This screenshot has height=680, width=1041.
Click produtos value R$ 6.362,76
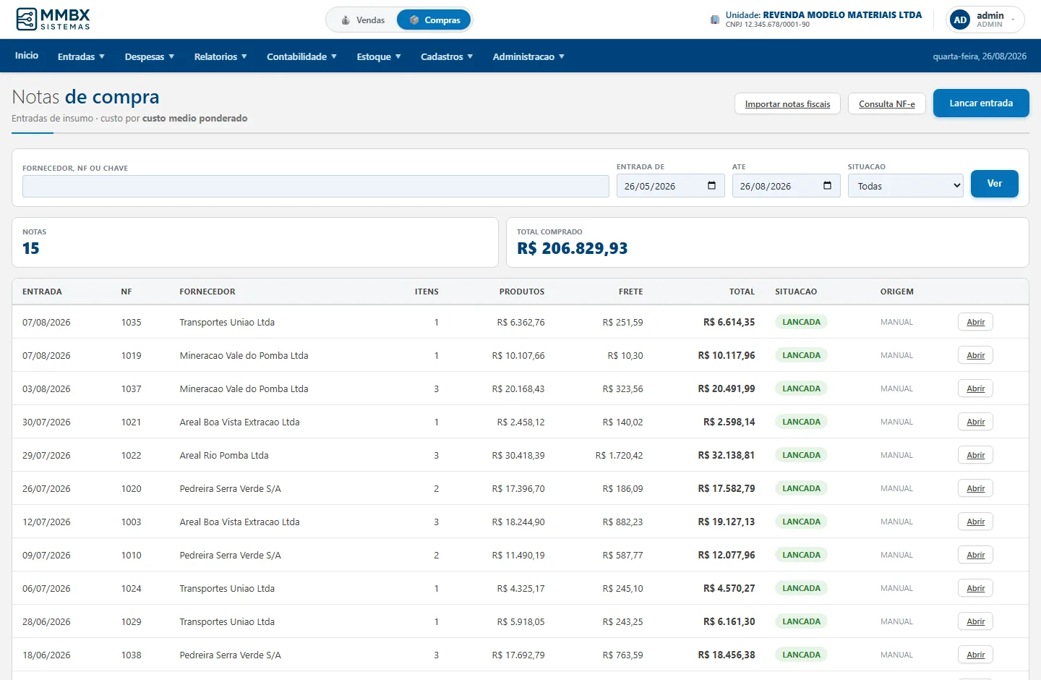pyautogui.click(x=520, y=322)
